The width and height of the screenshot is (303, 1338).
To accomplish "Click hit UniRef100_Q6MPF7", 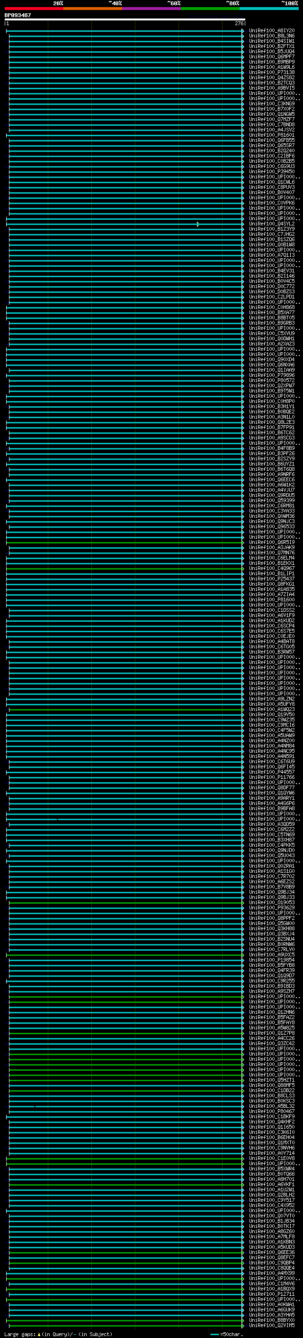I will 272,56.
